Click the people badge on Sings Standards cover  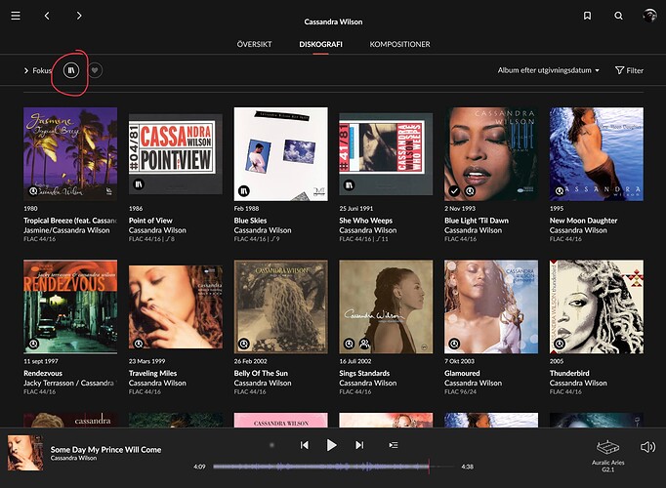(x=364, y=344)
